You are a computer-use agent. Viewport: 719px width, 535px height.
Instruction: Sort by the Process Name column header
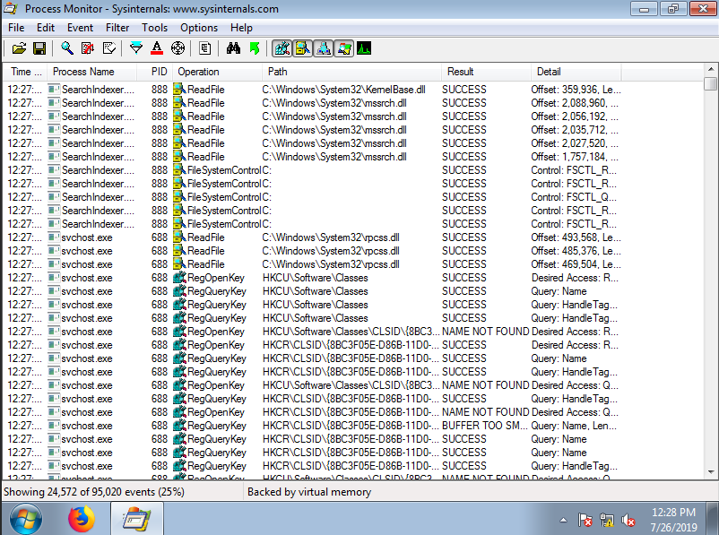click(92, 72)
